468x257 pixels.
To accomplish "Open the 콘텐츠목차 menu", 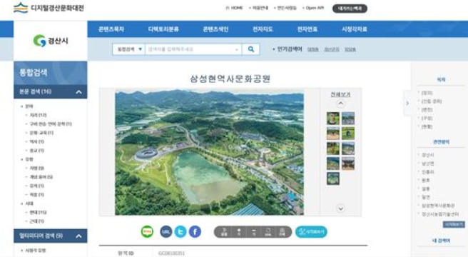I will pyautogui.click(x=111, y=29).
